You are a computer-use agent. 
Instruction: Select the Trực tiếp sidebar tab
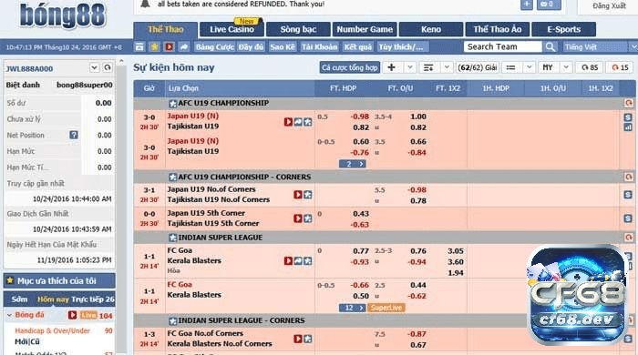click(x=93, y=299)
